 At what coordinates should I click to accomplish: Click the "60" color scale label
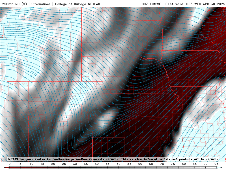tap(140, 164)
